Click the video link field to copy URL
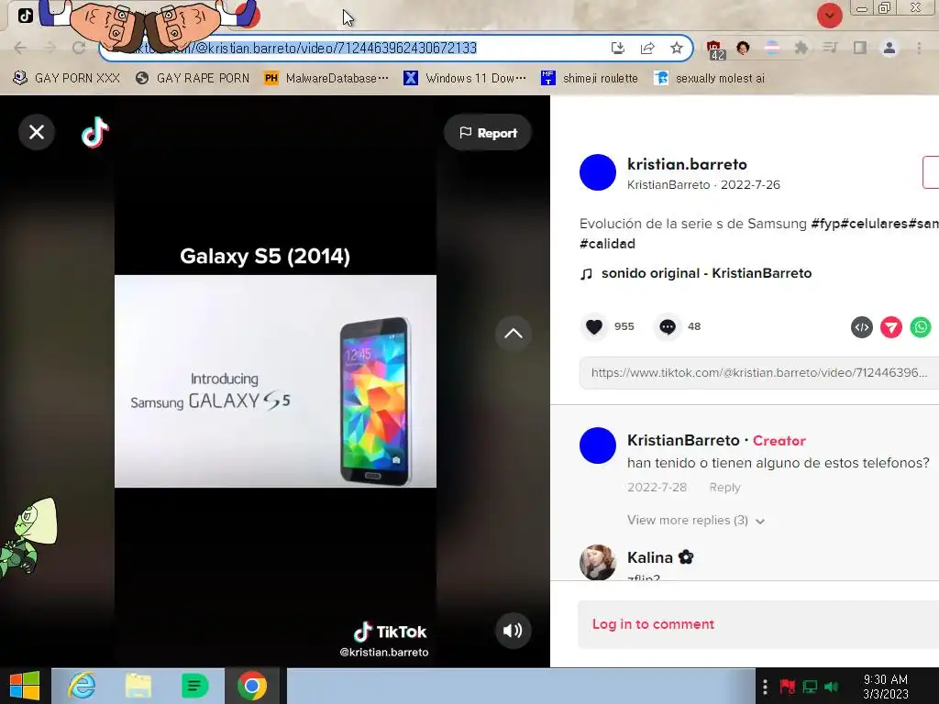939x704 pixels. 758,372
